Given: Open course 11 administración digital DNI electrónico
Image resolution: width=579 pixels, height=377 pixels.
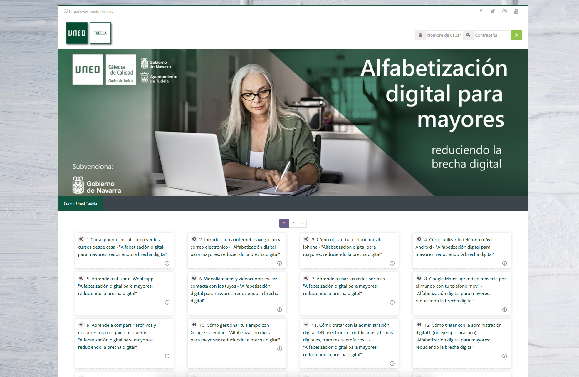Looking at the screenshot, I should (348, 340).
